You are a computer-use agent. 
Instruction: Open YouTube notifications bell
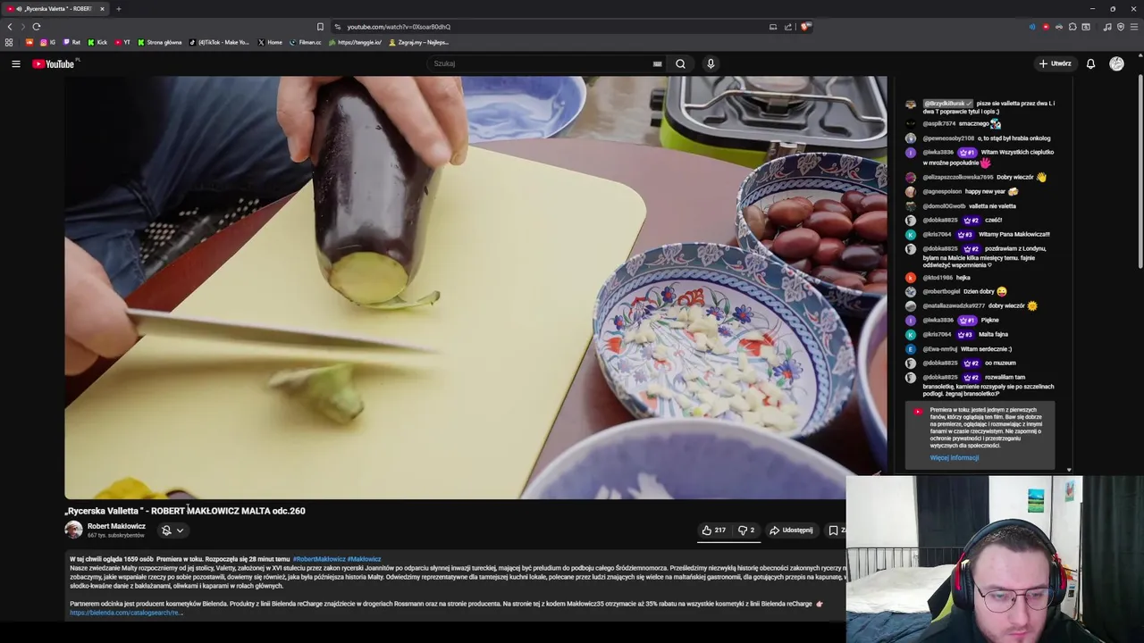coord(1090,63)
